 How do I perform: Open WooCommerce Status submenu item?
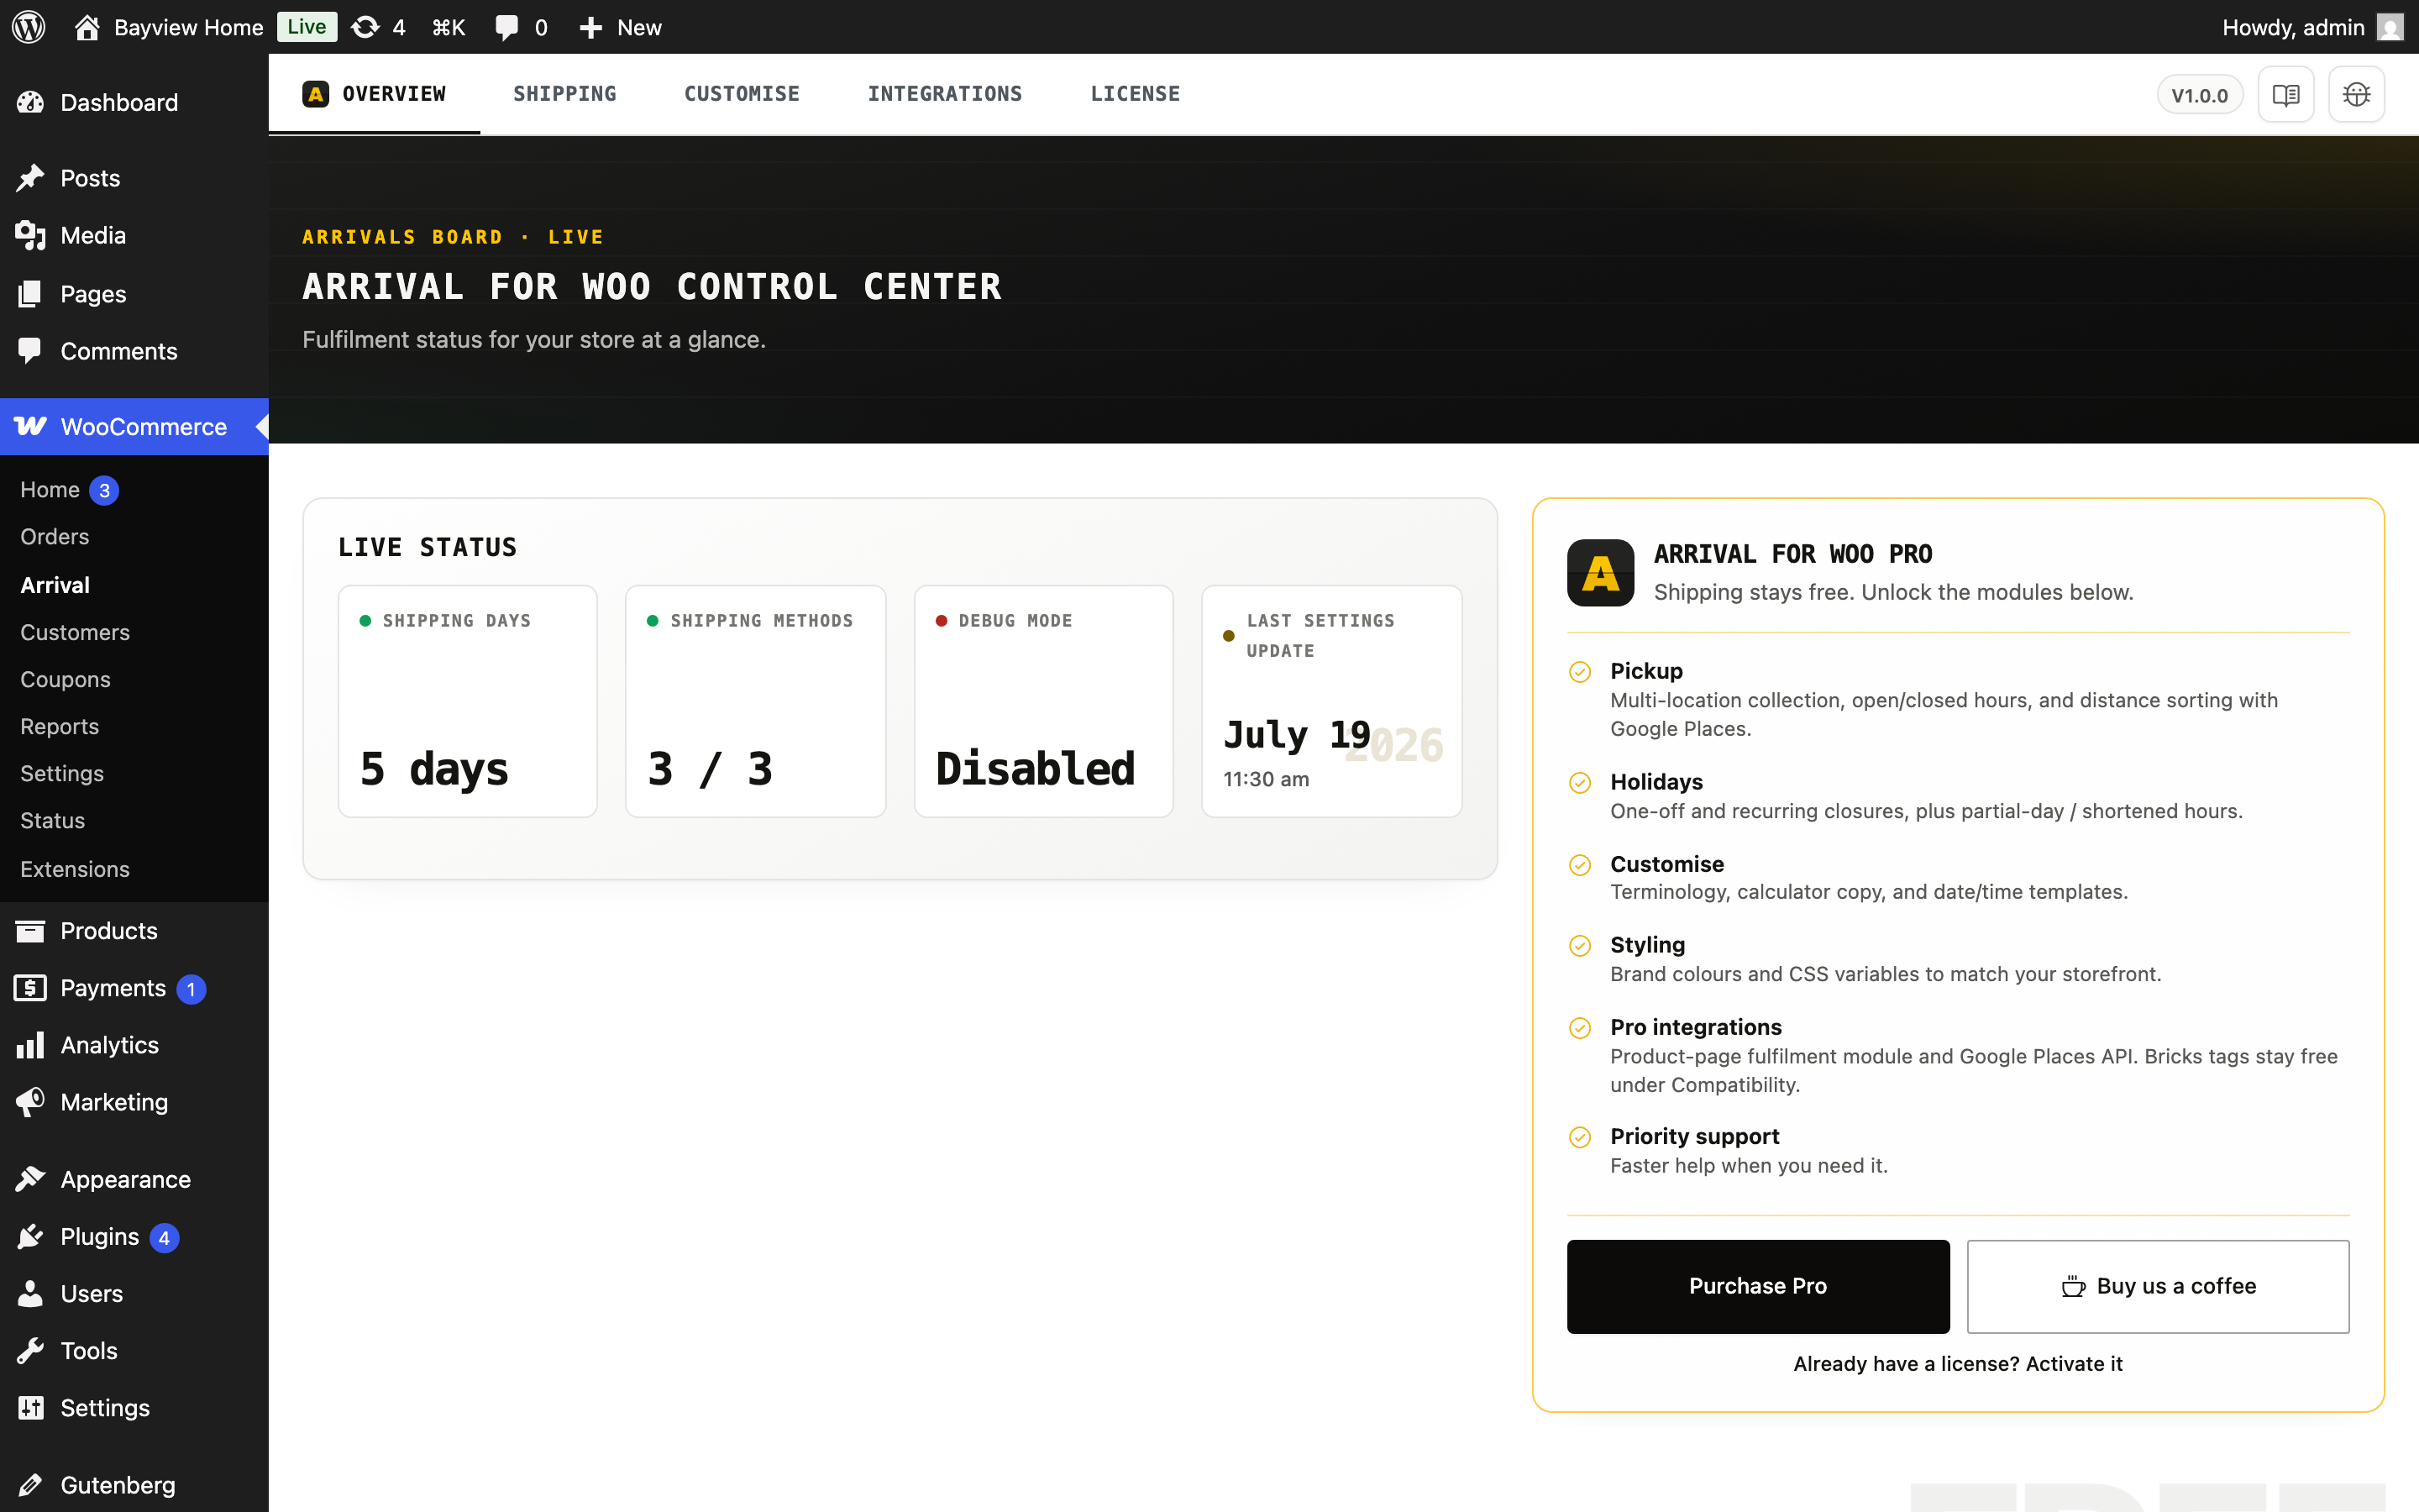point(52,820)
